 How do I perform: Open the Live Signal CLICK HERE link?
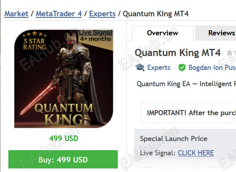coord(196,153)
